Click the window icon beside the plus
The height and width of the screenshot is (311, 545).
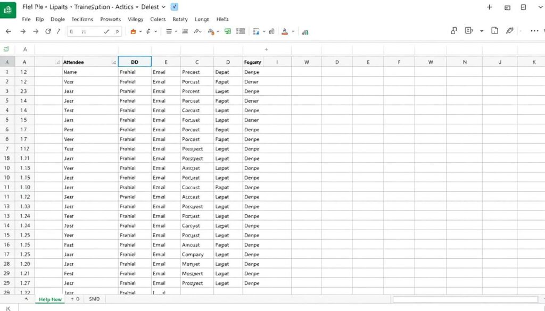point(507,7)
